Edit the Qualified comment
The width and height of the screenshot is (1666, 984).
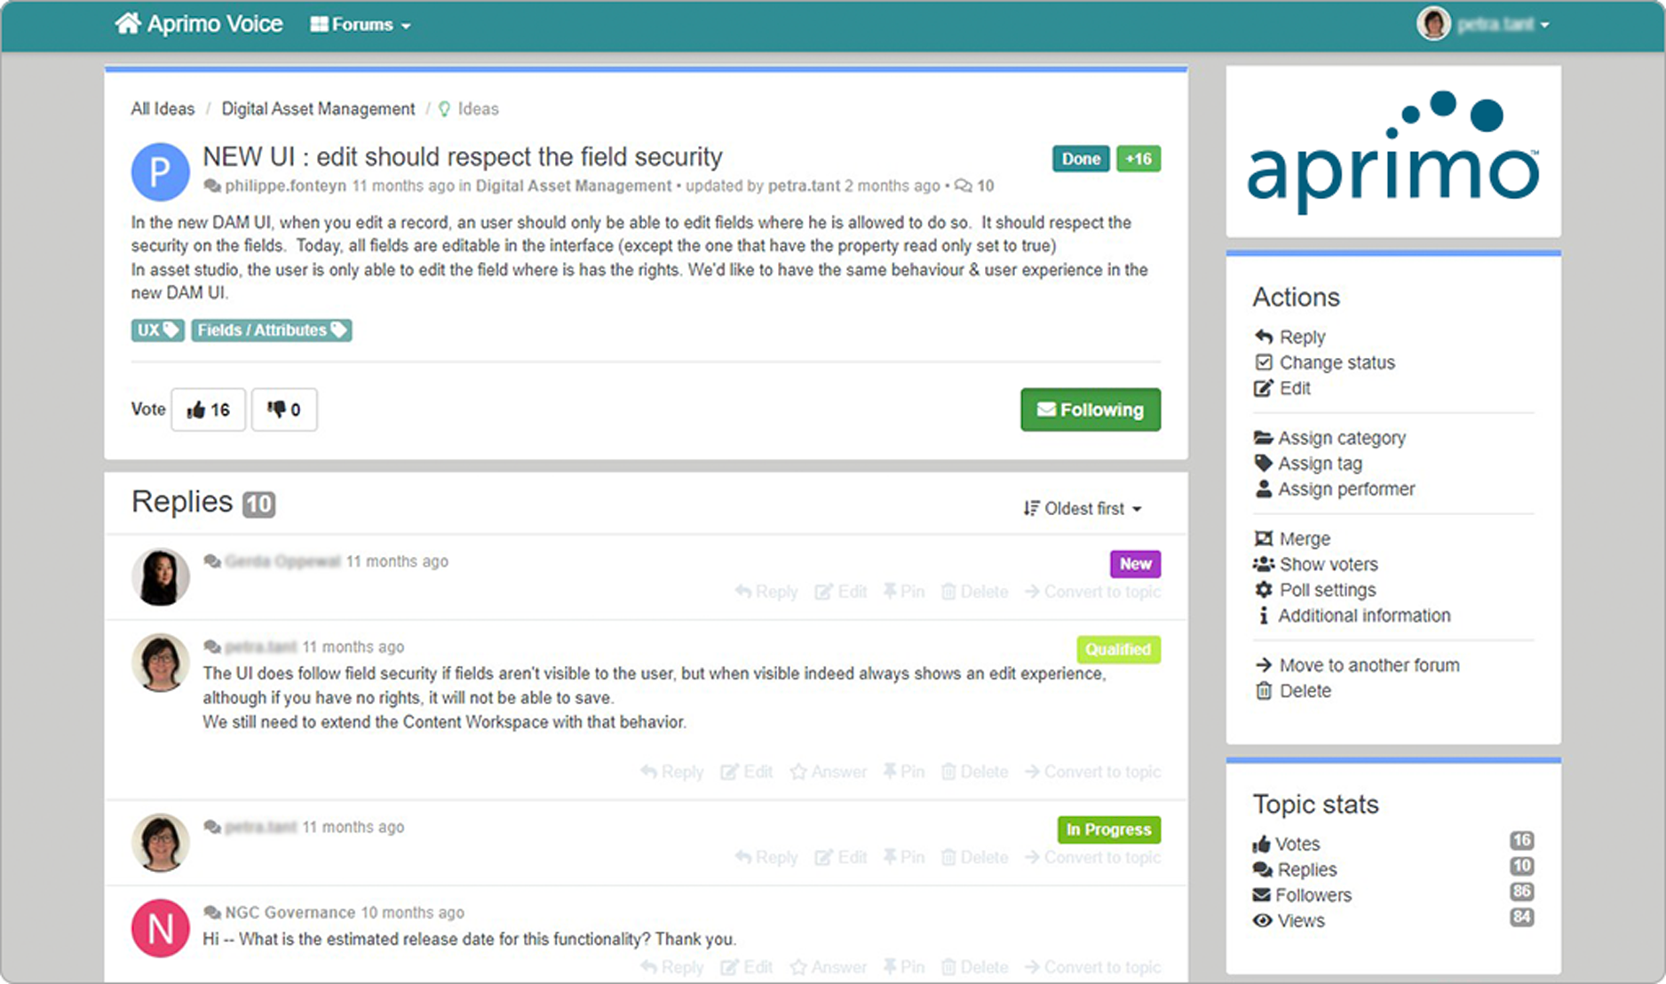coord(747,773)
